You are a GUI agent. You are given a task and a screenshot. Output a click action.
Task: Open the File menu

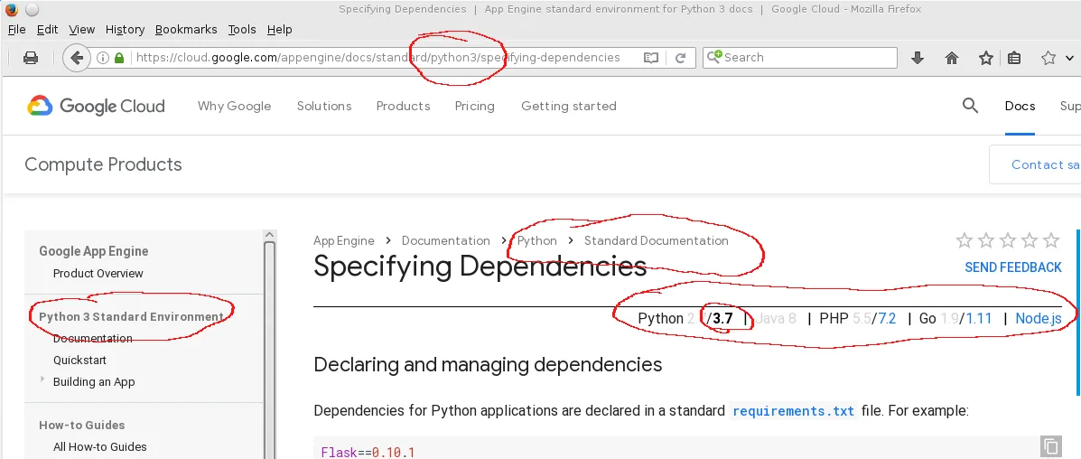tap(16, 30)
